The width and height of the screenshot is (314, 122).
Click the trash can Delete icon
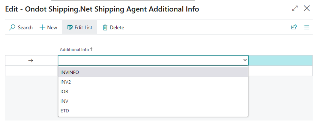pyautogui.click(x=105, y=27)
